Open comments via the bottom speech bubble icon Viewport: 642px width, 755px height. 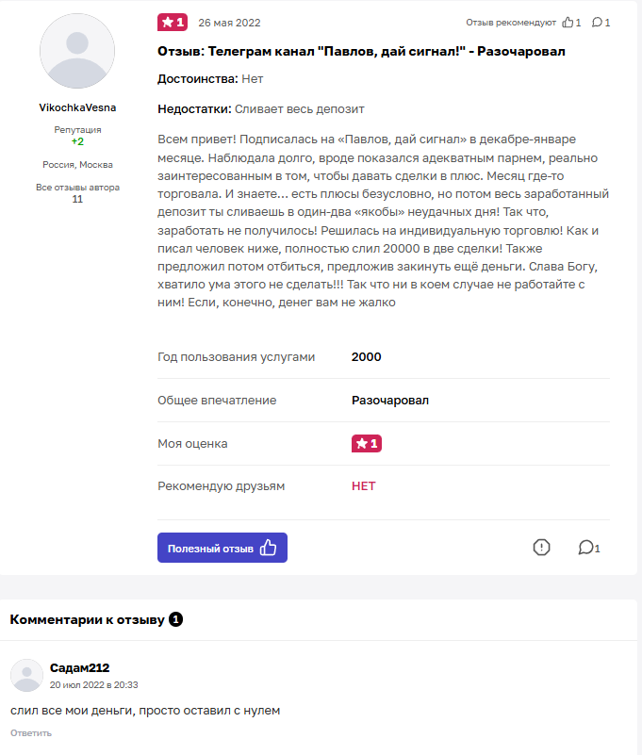(586, 548)
